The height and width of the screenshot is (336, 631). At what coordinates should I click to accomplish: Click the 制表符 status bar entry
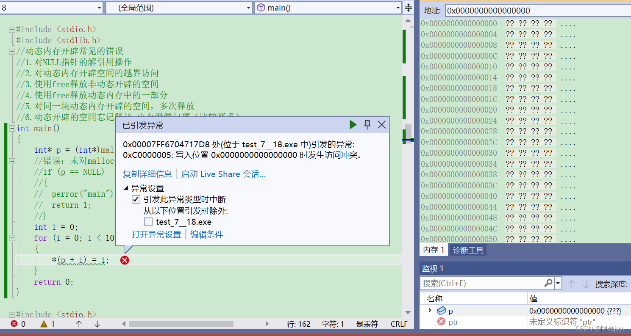(367, 324)
